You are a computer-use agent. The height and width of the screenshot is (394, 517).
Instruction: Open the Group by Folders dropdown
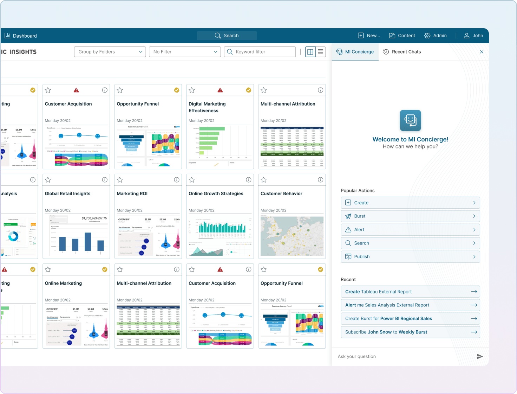click(x=110, y=52)
